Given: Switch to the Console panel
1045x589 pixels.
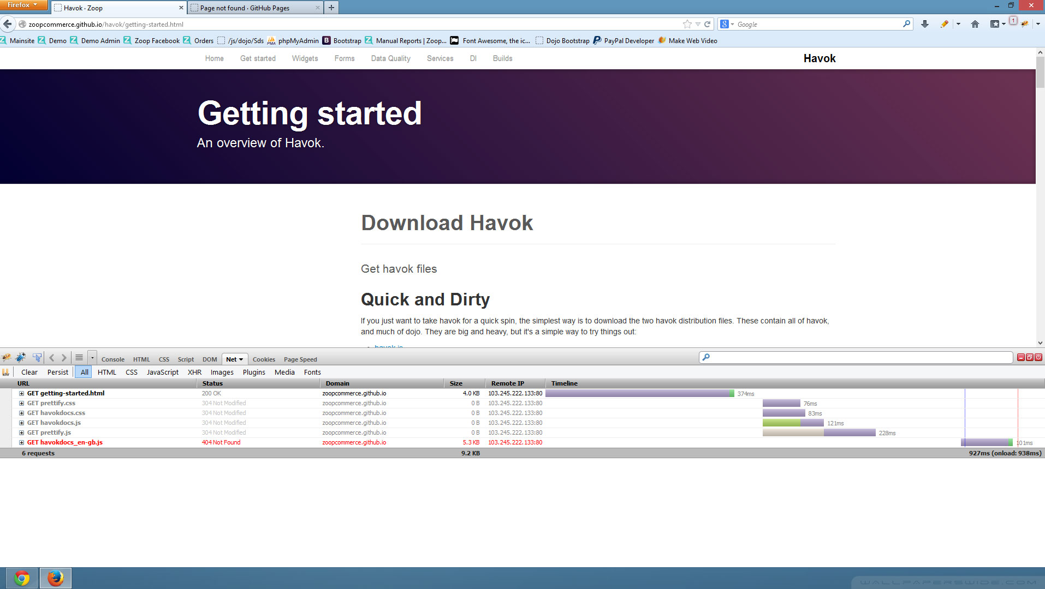Looking at the screenshot, I should point(113,359).
